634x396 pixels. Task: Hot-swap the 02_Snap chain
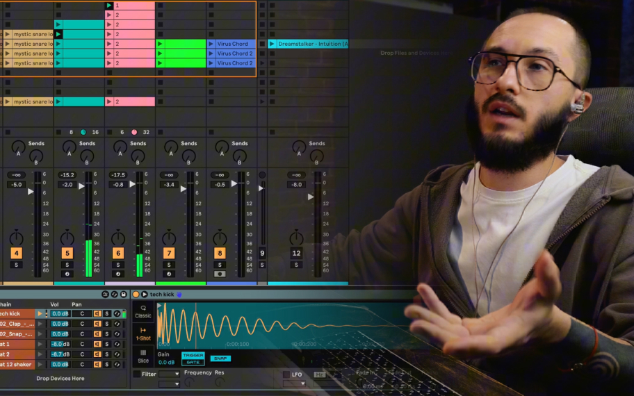[117, 333]
